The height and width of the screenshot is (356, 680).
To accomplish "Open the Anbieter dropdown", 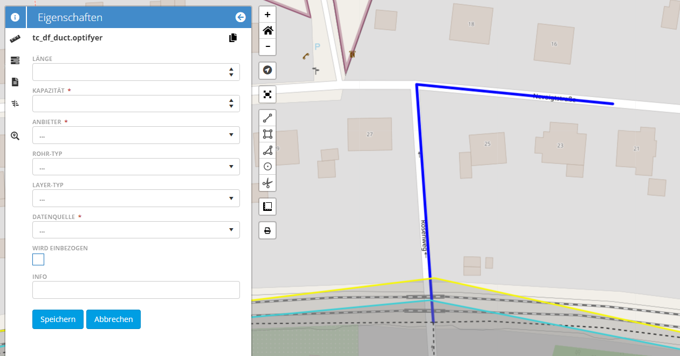I will (x=136, y=135).
